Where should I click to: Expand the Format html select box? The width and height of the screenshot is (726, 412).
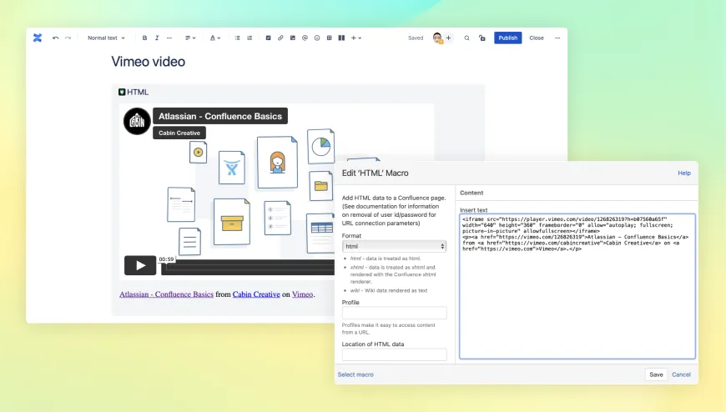[394, 246]
